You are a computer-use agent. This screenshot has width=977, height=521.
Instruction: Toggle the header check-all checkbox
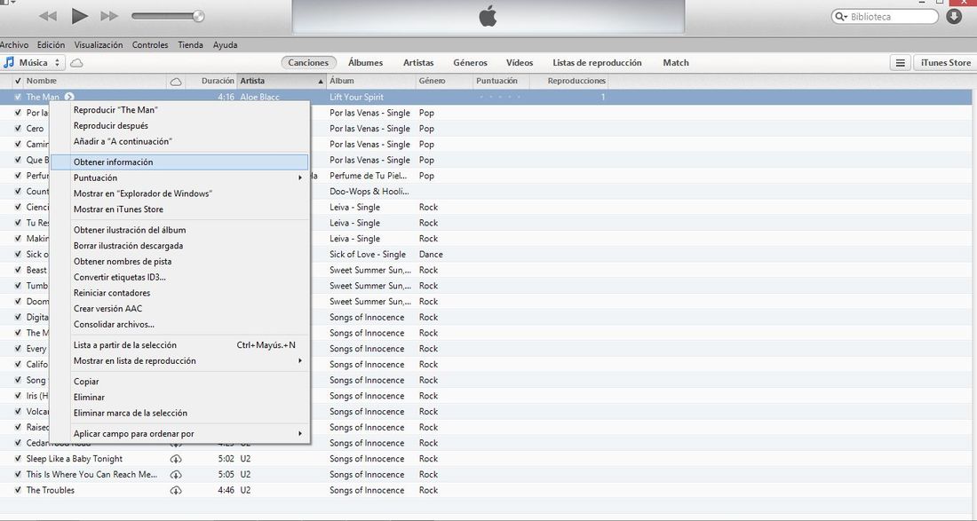coord(18,81)
